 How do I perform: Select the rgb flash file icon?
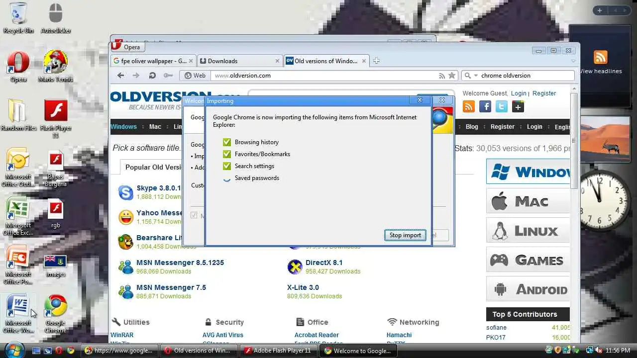coord(56,214)
